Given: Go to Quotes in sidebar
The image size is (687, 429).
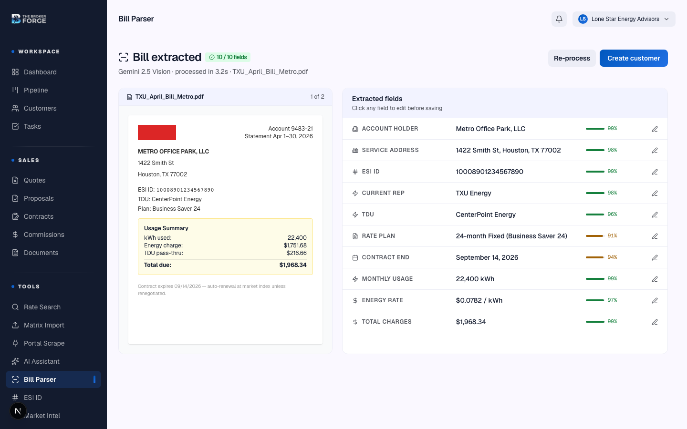Looking at the screenshot, I should (53, 180).
